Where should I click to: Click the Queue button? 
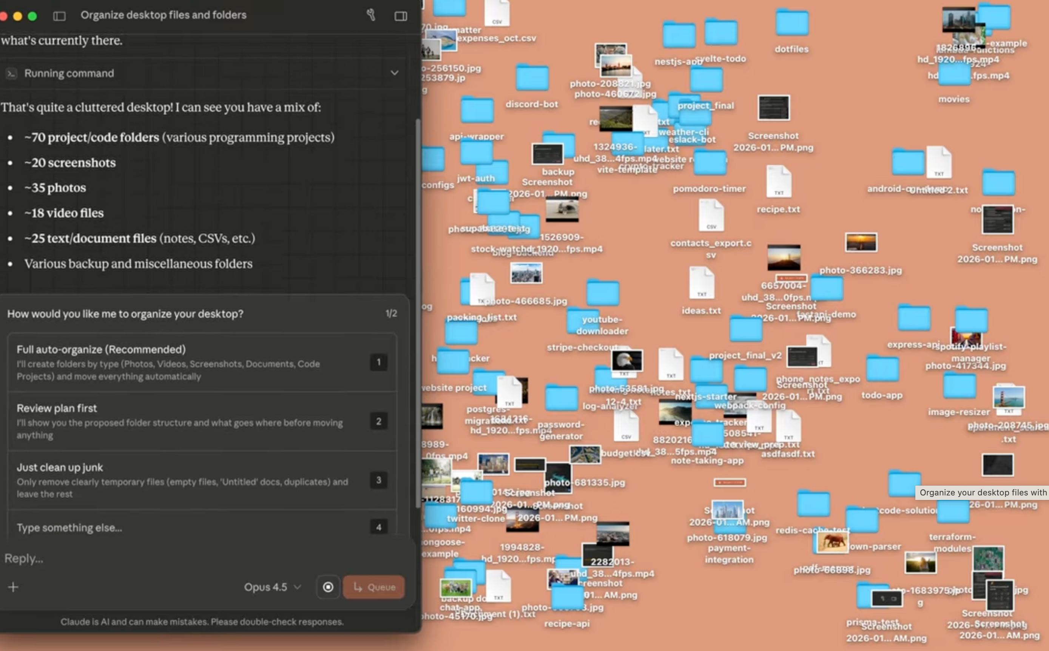click(x=373, y=587)
